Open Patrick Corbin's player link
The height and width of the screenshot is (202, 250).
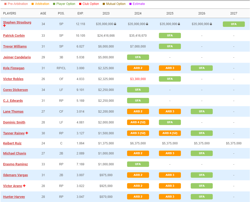[x=14, y=35]
